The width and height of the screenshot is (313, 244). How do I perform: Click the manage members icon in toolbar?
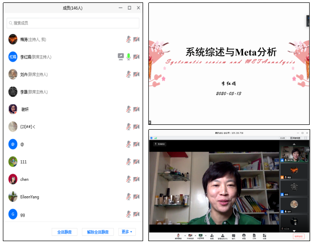(223, 236)
